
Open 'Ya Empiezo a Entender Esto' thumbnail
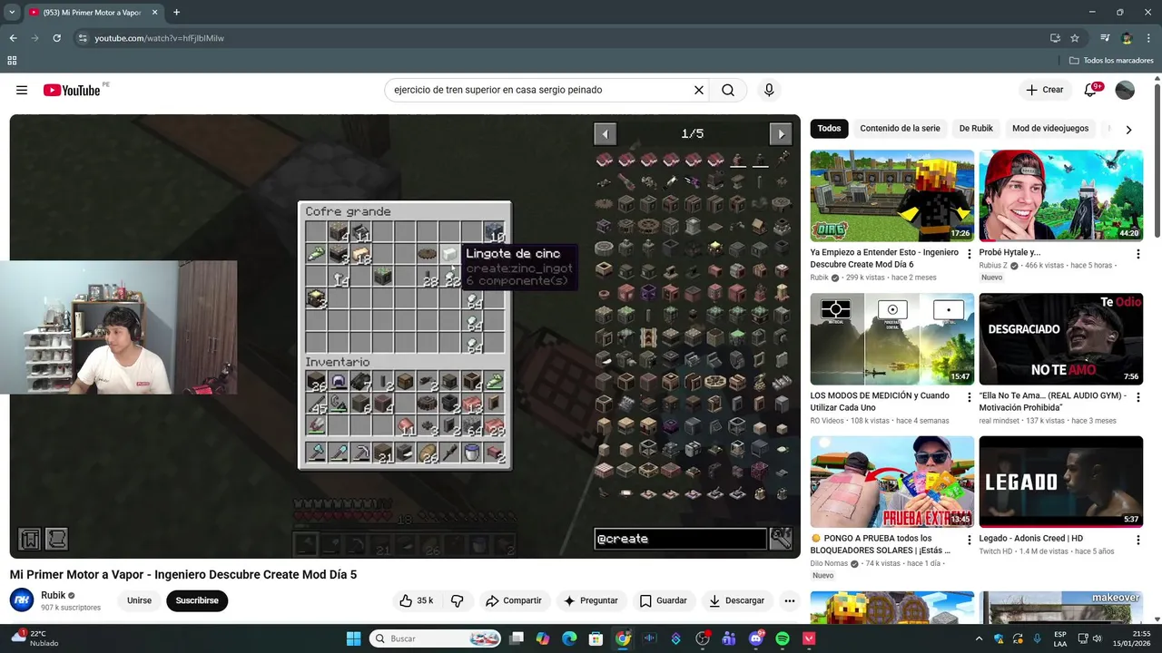891,196
